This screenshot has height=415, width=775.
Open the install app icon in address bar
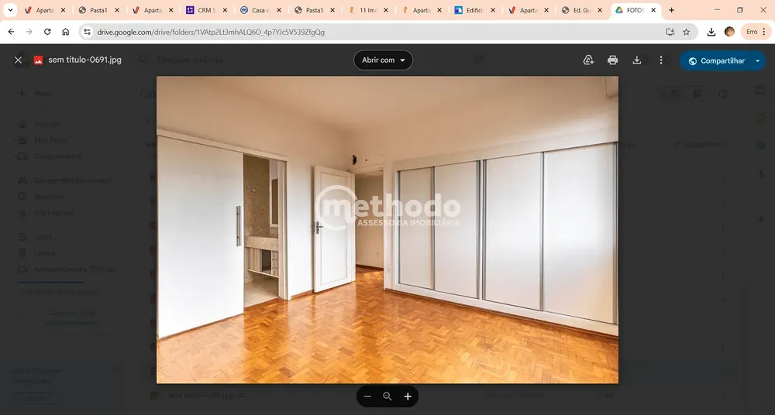[x=670, y=32]
